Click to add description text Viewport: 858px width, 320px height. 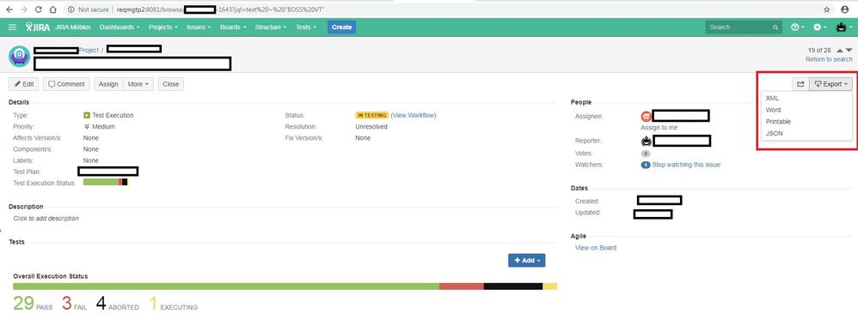click(x=46, y=219)
